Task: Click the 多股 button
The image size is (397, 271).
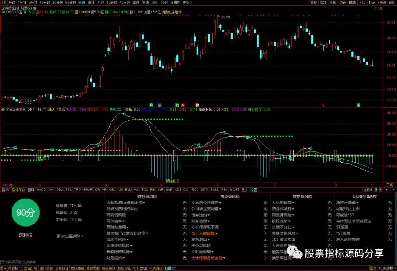Action: click(333, 2)
